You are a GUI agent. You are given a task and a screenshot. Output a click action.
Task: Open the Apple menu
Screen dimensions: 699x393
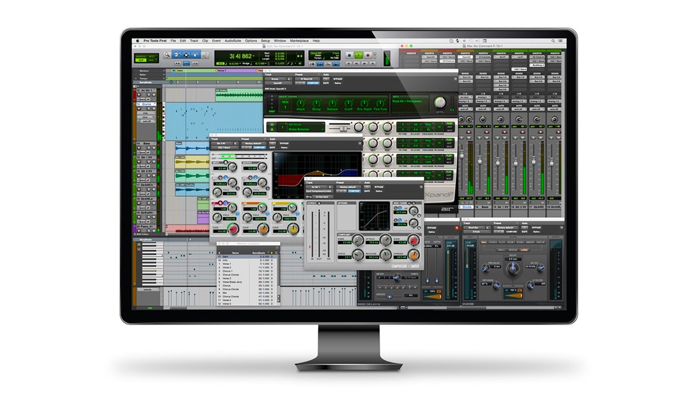pos(137,41)
